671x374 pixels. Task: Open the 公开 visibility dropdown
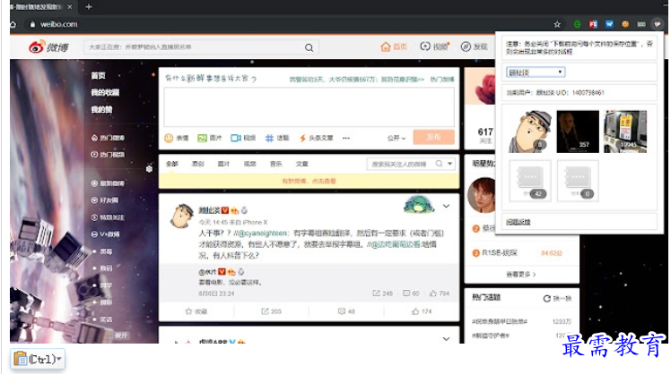pos(396,138)
